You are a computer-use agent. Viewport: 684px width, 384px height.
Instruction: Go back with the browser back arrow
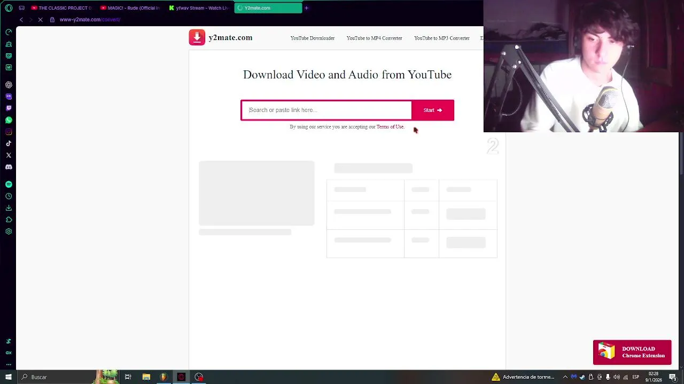(21, 20)
